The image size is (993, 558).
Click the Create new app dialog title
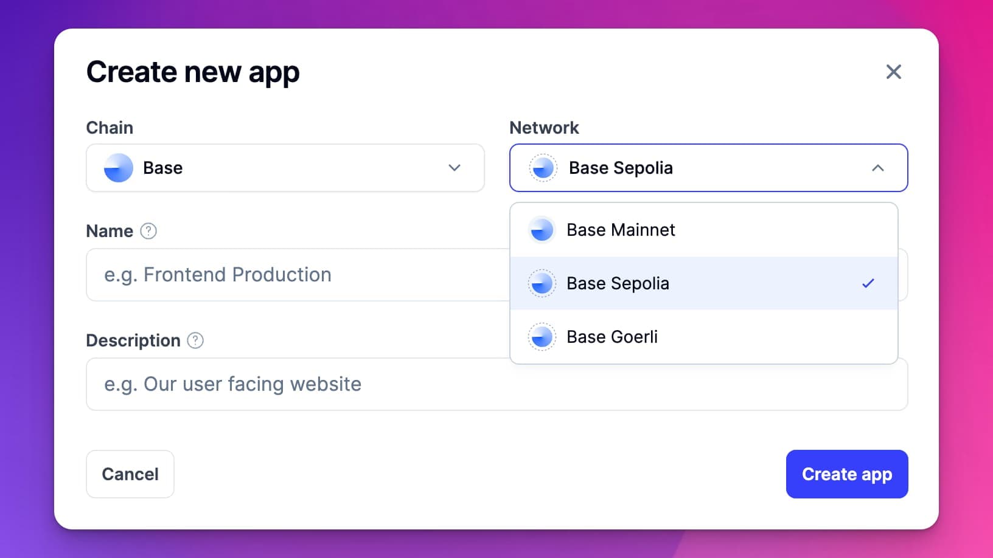coord(193,72)
